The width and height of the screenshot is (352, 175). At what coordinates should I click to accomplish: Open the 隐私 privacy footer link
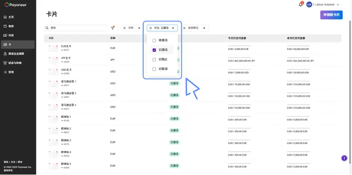click(6, 162)
